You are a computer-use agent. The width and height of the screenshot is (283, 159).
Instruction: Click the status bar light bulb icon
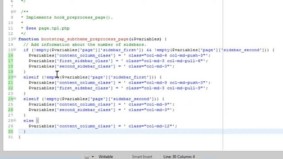coord(87,157)
